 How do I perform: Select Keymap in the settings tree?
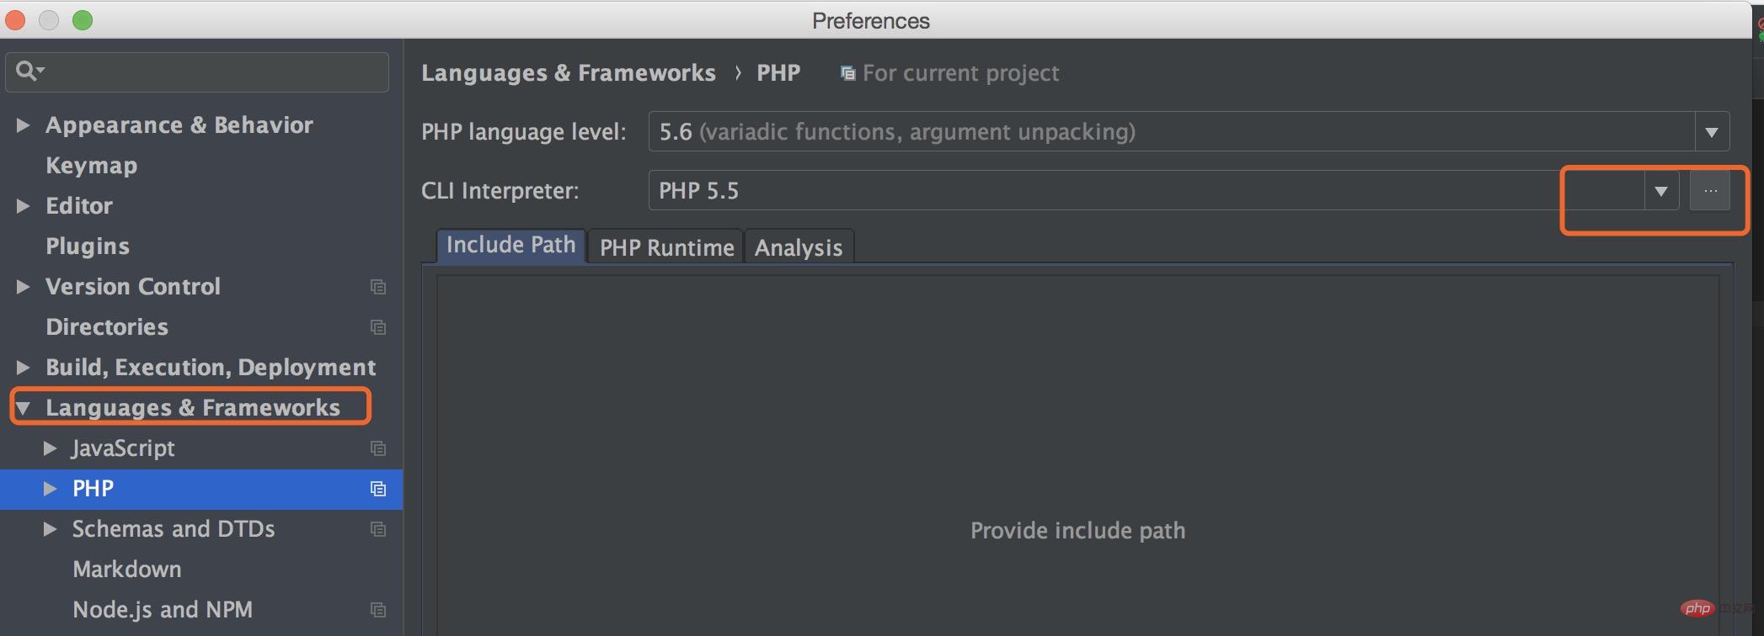click(x=91, y=166)
